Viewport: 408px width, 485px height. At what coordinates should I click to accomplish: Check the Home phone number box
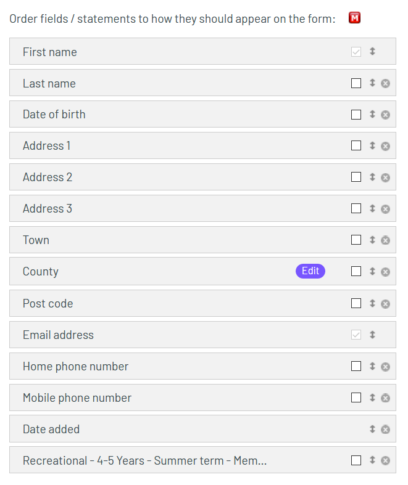(356, 367)
